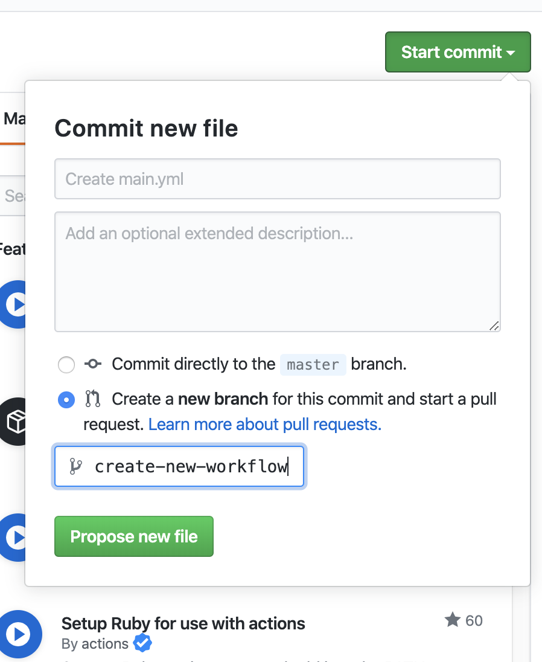The width and height of the screenshot is (542, 662).
Task: Select "Commit directly to the master branch"
Action: click(66, 364)
